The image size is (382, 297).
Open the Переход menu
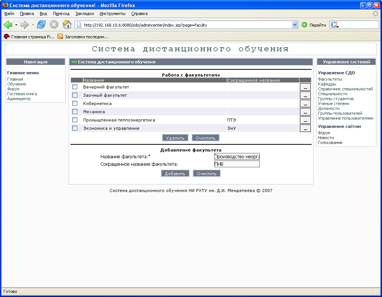(61, 13)
